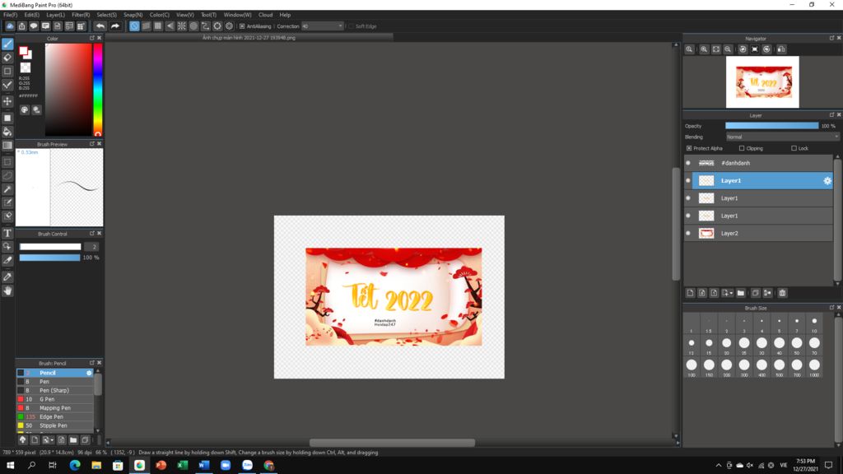Click the Navigator preview thumbnail
This screenshot has height=474, width=843.
pyautogui.click(x=762, y=82)
